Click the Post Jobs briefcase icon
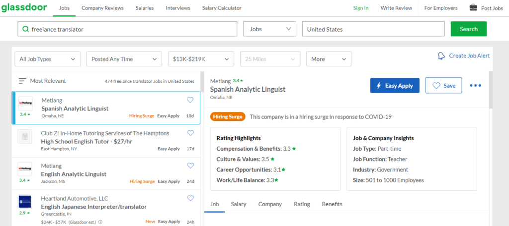 (473, 7)
